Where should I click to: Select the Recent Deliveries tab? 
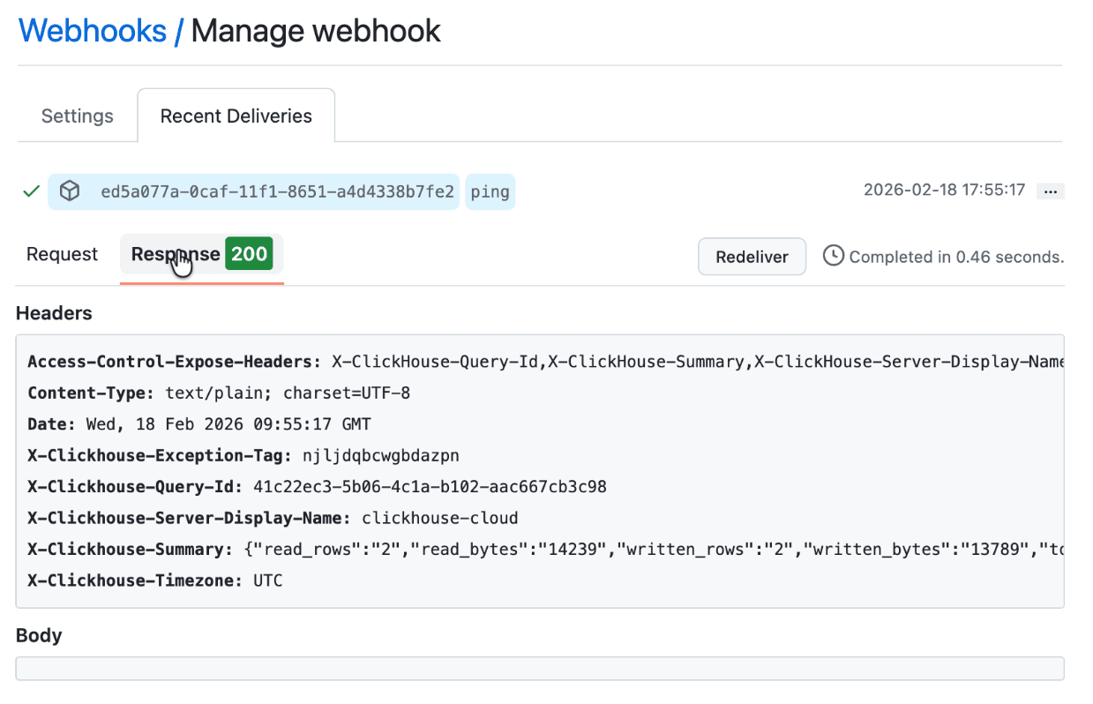point(236,116)
